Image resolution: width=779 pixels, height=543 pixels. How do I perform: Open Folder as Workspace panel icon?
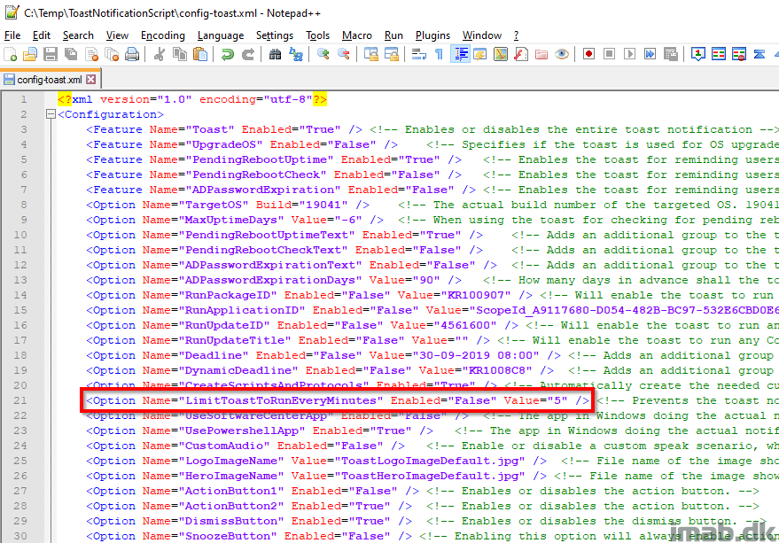pyautogui.click(x=541, y=54)
